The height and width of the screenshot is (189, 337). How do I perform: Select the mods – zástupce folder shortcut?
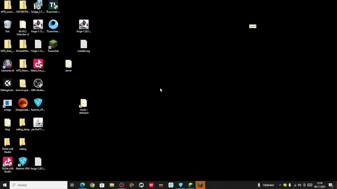click(x=84, y=103)
